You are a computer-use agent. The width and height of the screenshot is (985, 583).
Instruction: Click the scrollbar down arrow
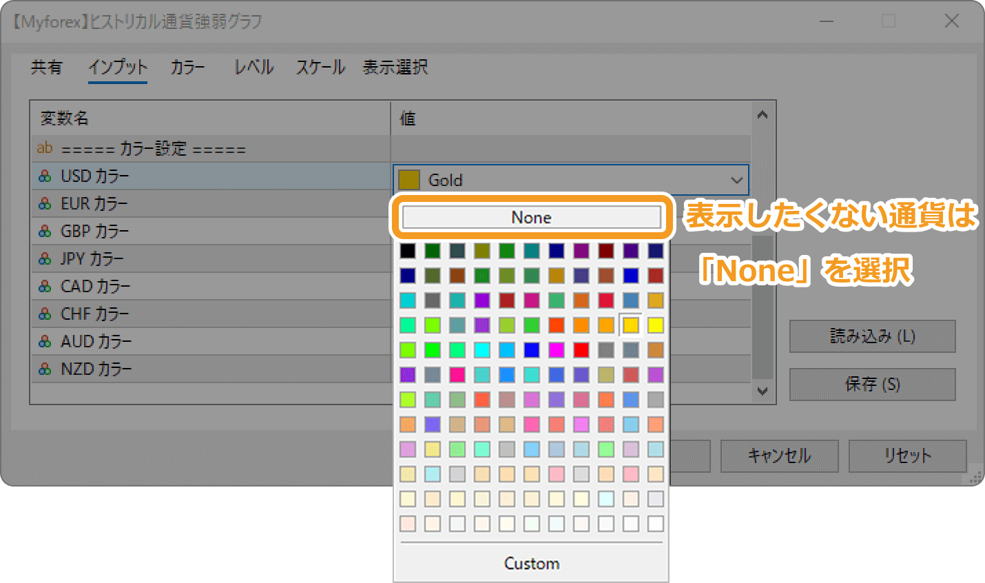(763, 391)
